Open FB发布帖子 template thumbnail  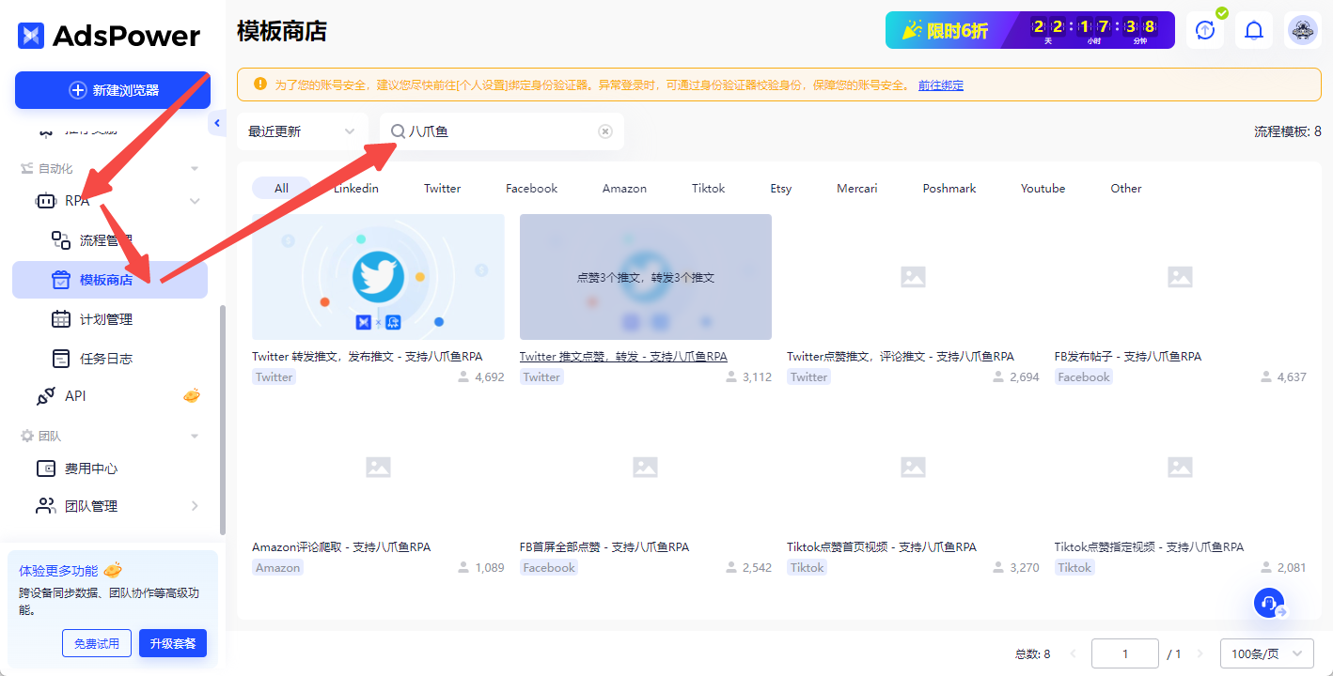tap(1181, 277)
